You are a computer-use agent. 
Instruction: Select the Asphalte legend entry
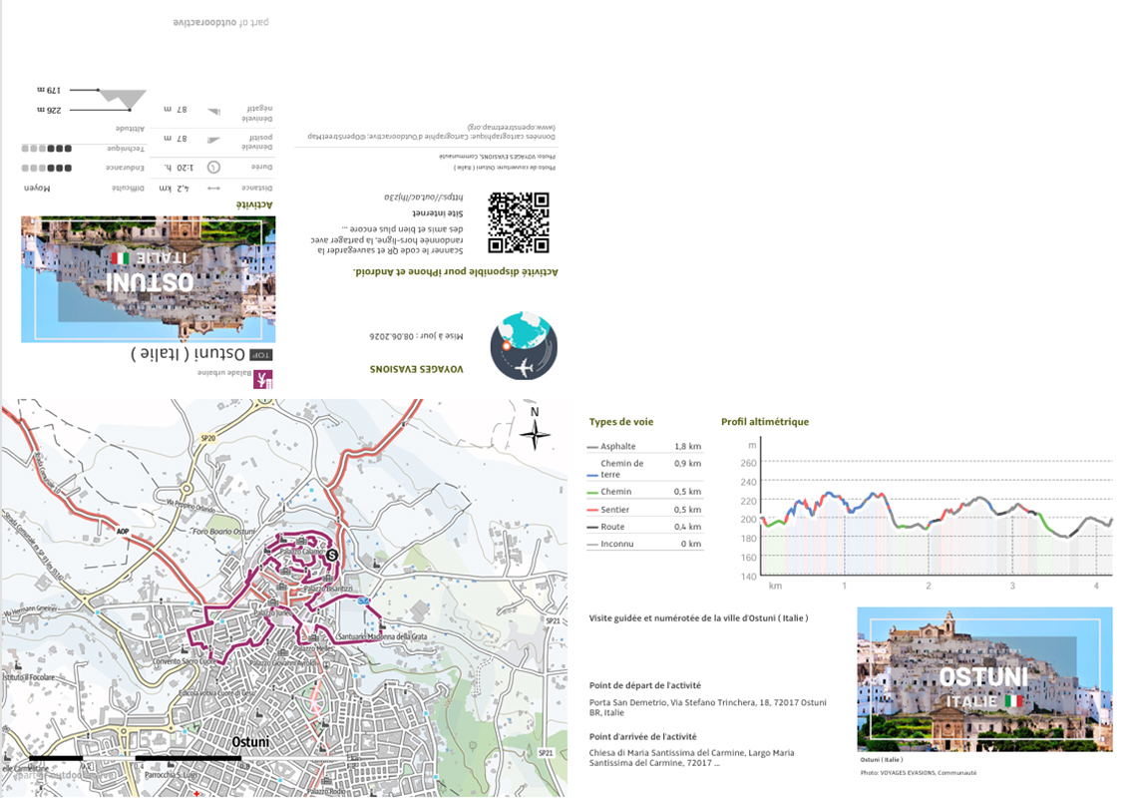pyautogui.click(x=644, y=446)
